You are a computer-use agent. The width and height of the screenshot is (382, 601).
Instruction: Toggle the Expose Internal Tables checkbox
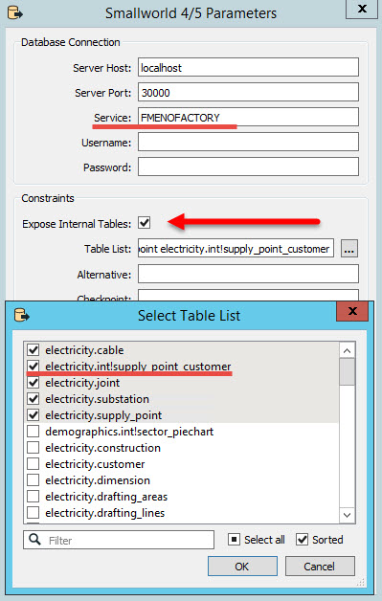point(145,223)
